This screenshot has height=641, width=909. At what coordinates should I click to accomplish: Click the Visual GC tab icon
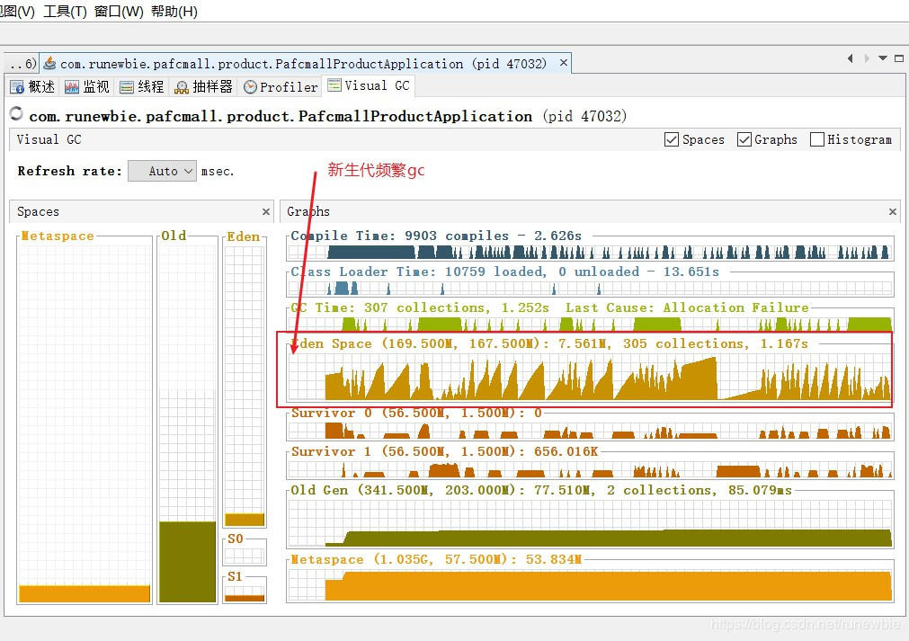pyautogui.click(x=334, y=85)
